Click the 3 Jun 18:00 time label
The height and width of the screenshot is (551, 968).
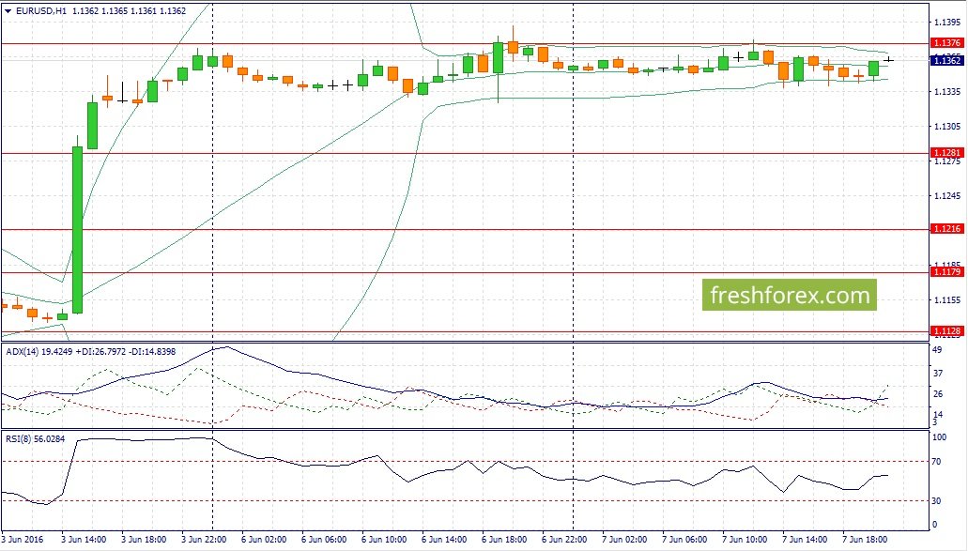(x=144, y=540)
